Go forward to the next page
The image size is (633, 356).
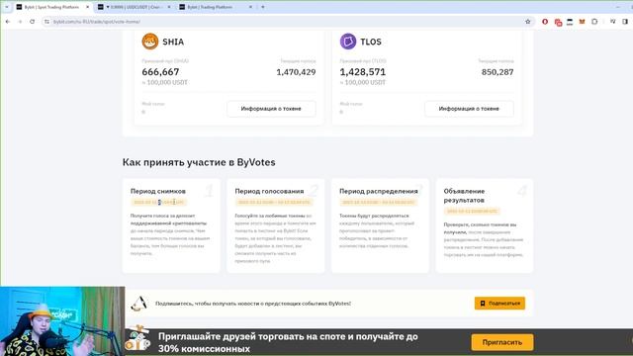coord(20,22)
